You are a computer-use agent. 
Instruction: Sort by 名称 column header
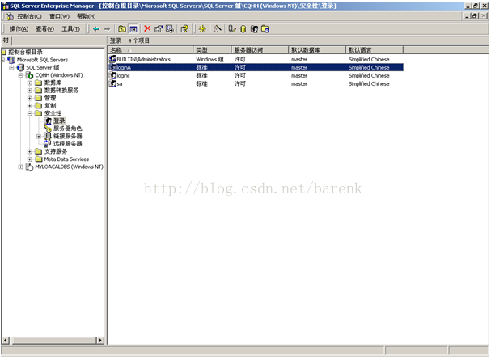(x=150, y=50)
